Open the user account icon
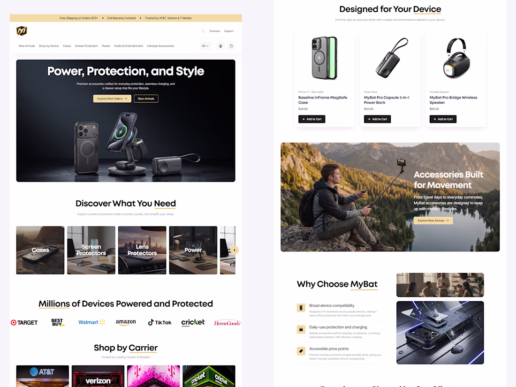Image resolution: width=516 pixels, height=387 pixels. coord(220,46)
